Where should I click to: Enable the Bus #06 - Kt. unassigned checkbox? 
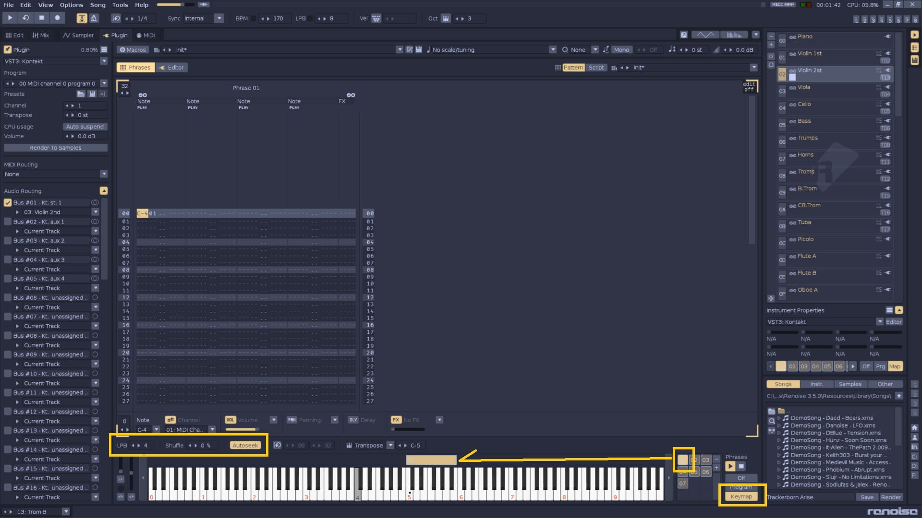point(8,297)
